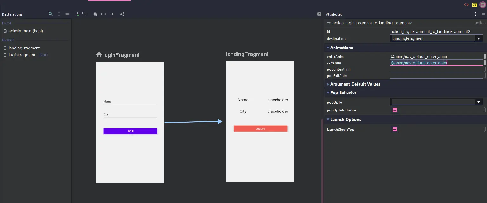This screenshot has height=203, width=487.
Task: Click the Assign Start Destination home icon
Action: (x=95, y=14)
